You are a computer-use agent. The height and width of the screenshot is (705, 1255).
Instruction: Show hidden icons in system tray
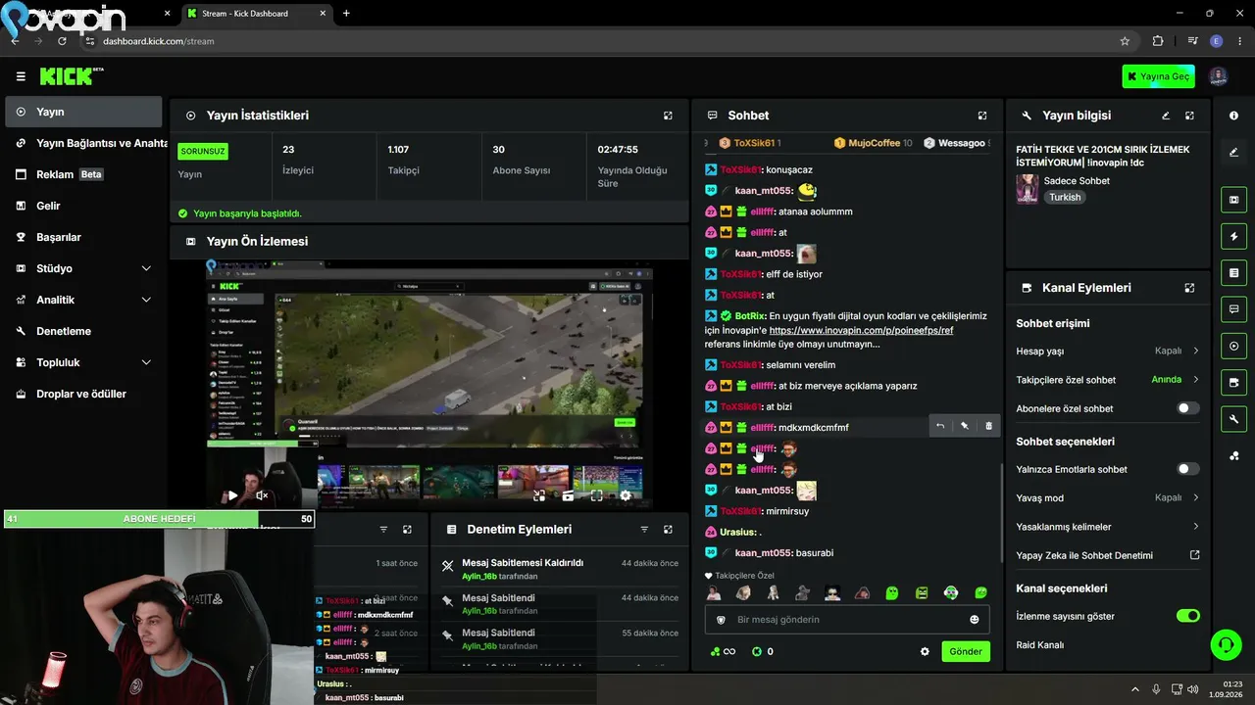1135,689
